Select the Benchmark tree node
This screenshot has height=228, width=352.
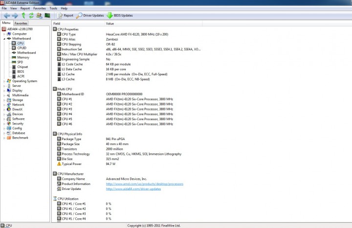(18, 138)
